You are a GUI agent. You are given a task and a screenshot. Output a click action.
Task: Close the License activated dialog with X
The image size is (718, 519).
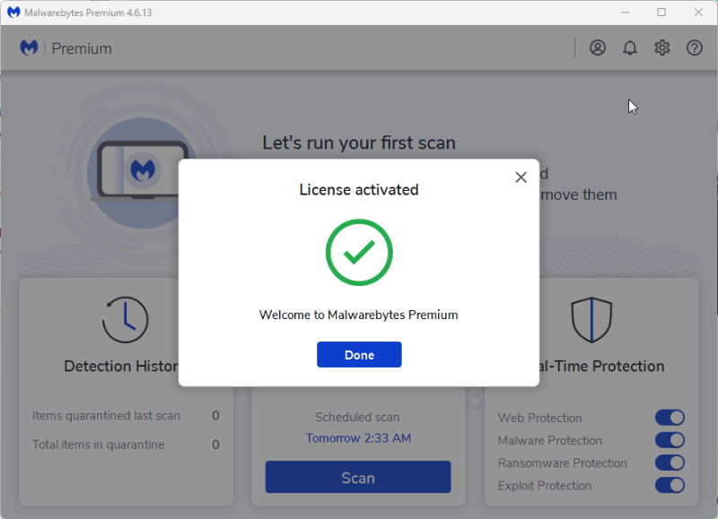[x=521, y=177]
